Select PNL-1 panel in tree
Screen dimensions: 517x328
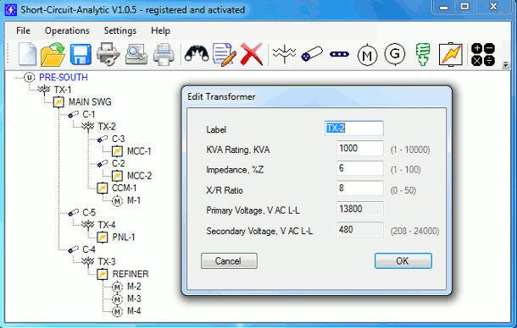tap(124, 238)
